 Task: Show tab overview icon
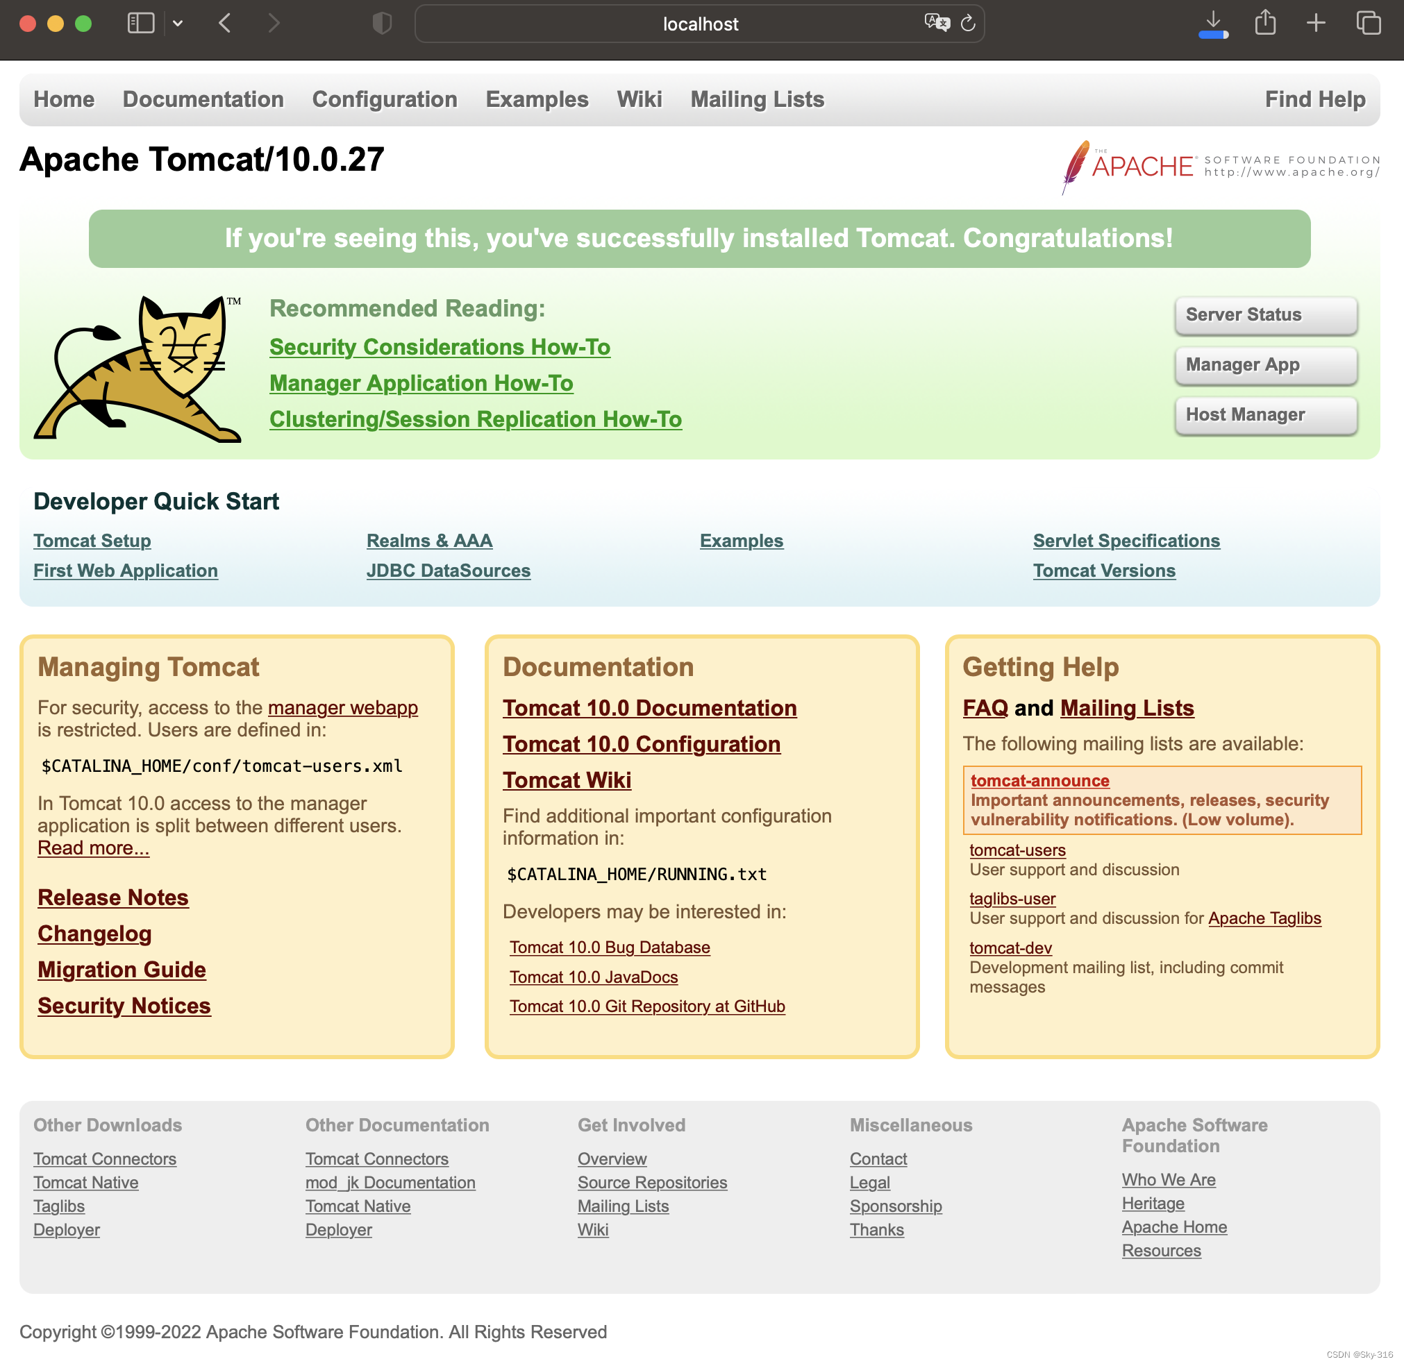point(1368,24)
